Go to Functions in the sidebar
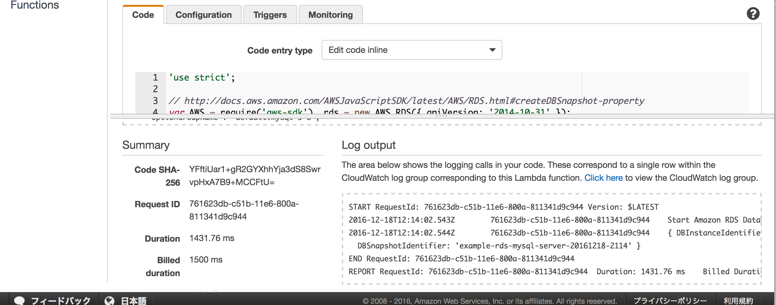The image size is (776, 305). [35, 5]
